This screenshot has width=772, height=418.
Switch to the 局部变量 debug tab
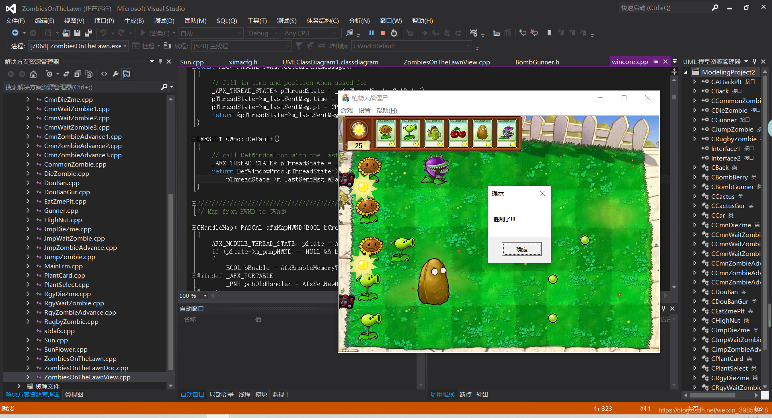pos(221,395)
